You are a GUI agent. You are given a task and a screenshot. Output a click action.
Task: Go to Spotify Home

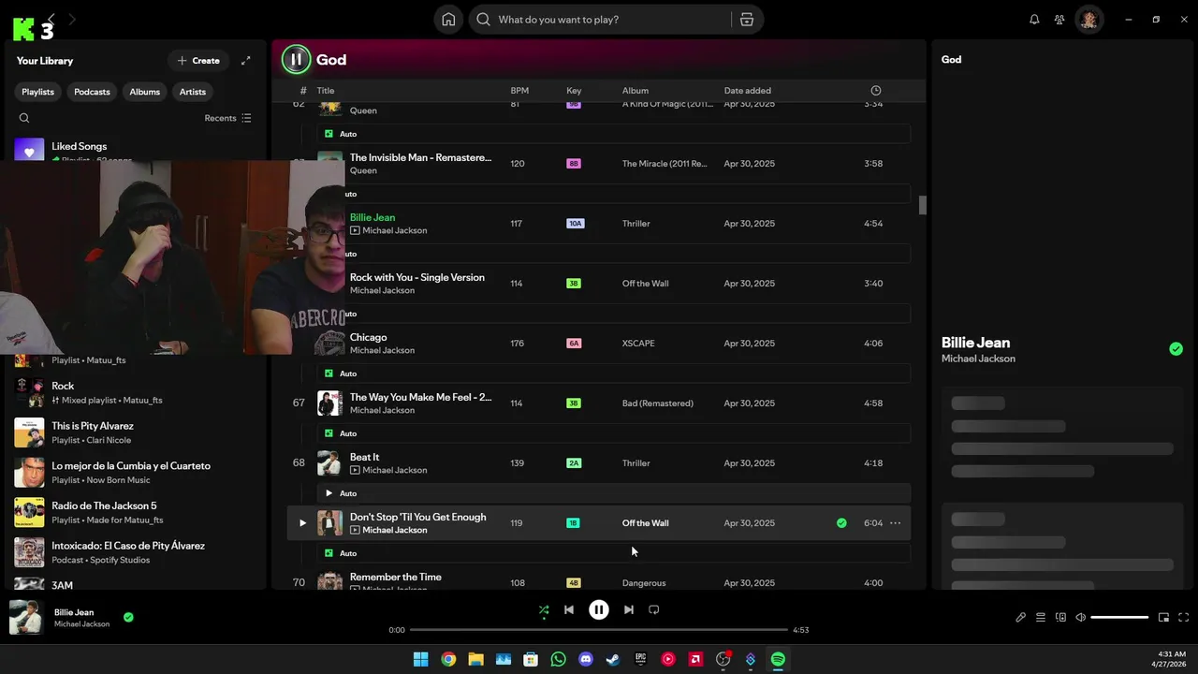[448, 20]
